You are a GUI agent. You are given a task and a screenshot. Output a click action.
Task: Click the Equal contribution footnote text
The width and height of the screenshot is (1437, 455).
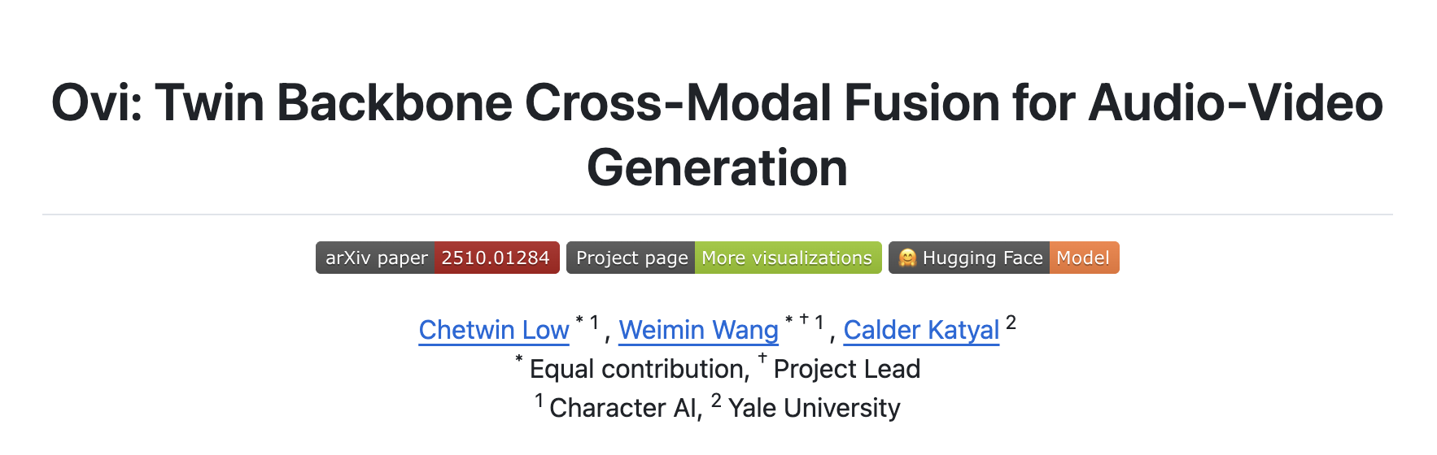[639, 369]
